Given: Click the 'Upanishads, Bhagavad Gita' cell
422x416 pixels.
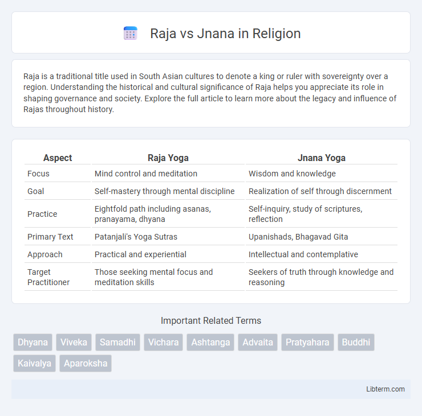Looking at the screenshot, I should [322, 237].
